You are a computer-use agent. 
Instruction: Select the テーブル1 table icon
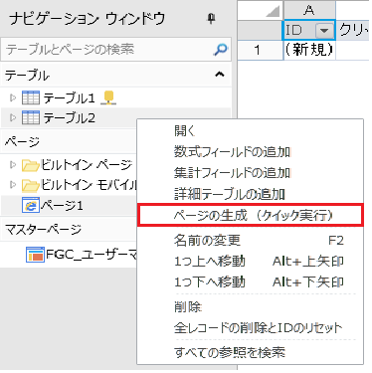click(31, 97)
